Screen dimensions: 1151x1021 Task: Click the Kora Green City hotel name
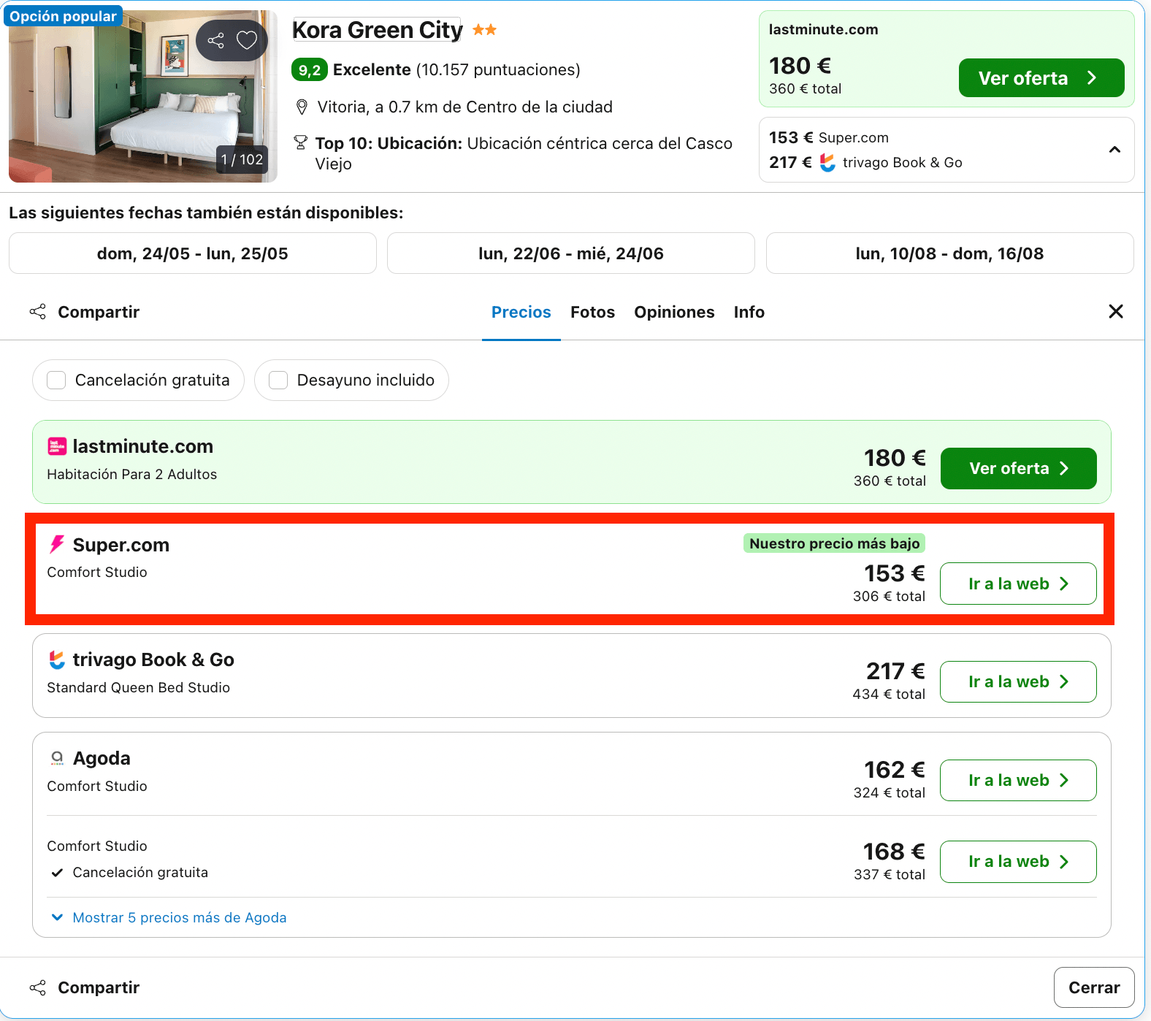pos(378,30)
